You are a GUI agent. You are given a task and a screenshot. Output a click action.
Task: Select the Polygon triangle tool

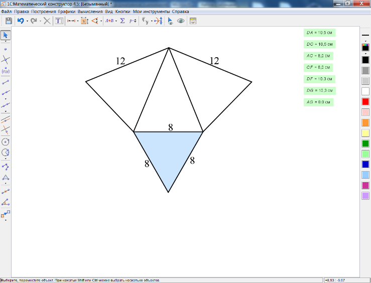coord(6,177)
